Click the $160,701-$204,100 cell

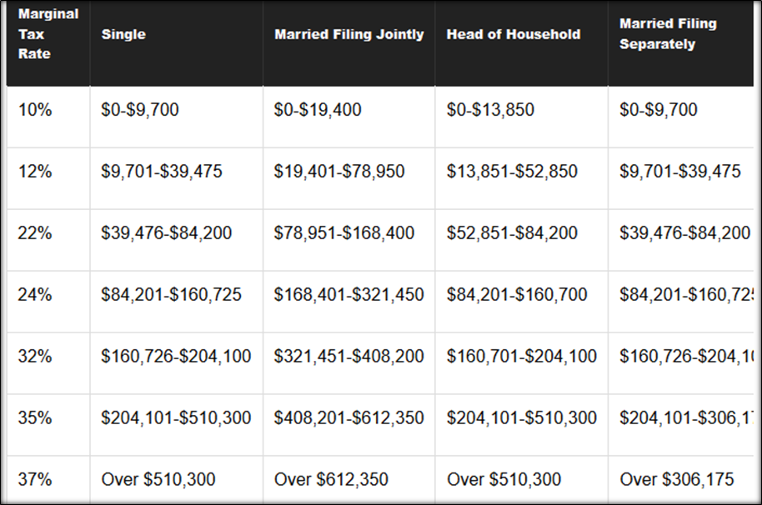point(522,357)
